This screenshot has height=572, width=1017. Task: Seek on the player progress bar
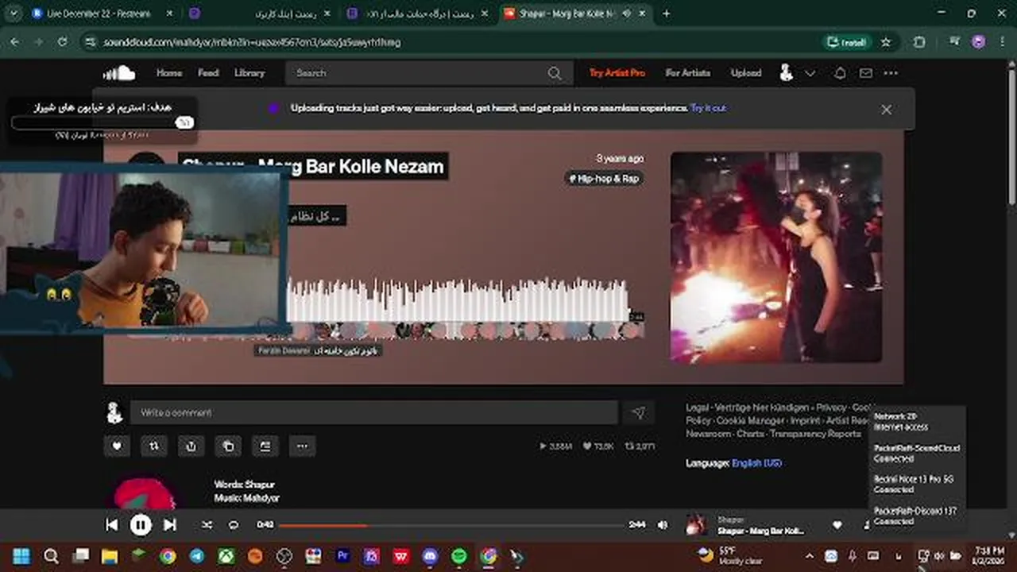(x=451, y=525)
